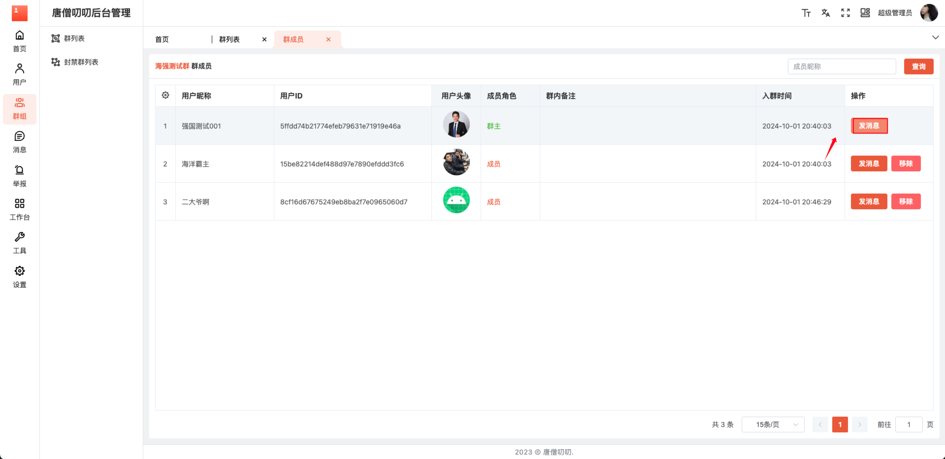Switch to the 群列表 tab
The height and width of the screenshot is (459, 945).
229,39
